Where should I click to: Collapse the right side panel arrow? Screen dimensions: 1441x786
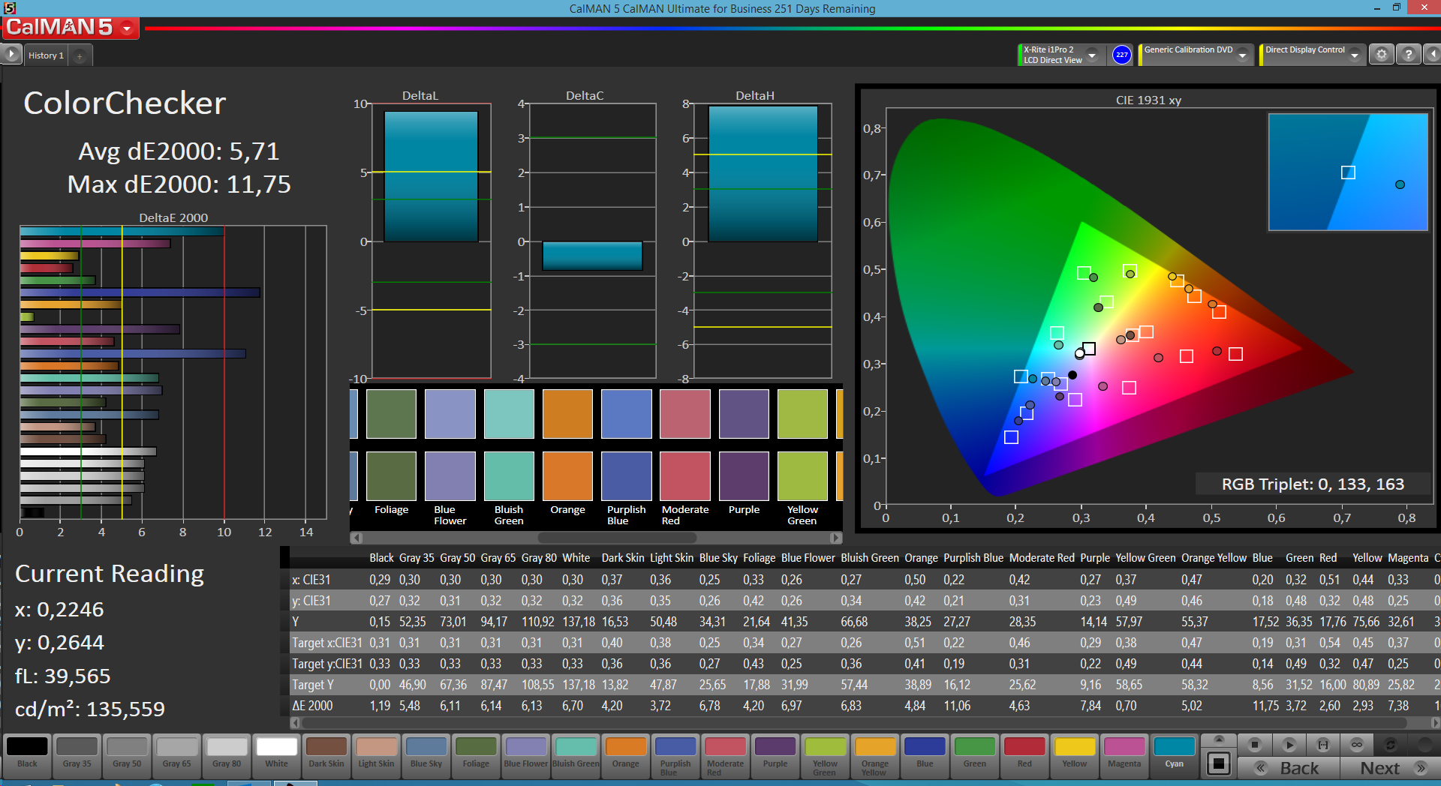(x=1433, y=55)
